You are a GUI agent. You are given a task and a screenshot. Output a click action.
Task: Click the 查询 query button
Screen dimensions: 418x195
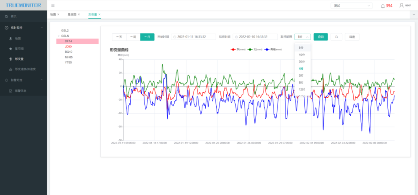320,37
